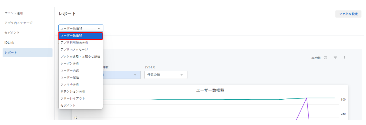Viewport: 366px width, 125px height.
Task: Choose ファネル分析 option
Action: (81, 84)
